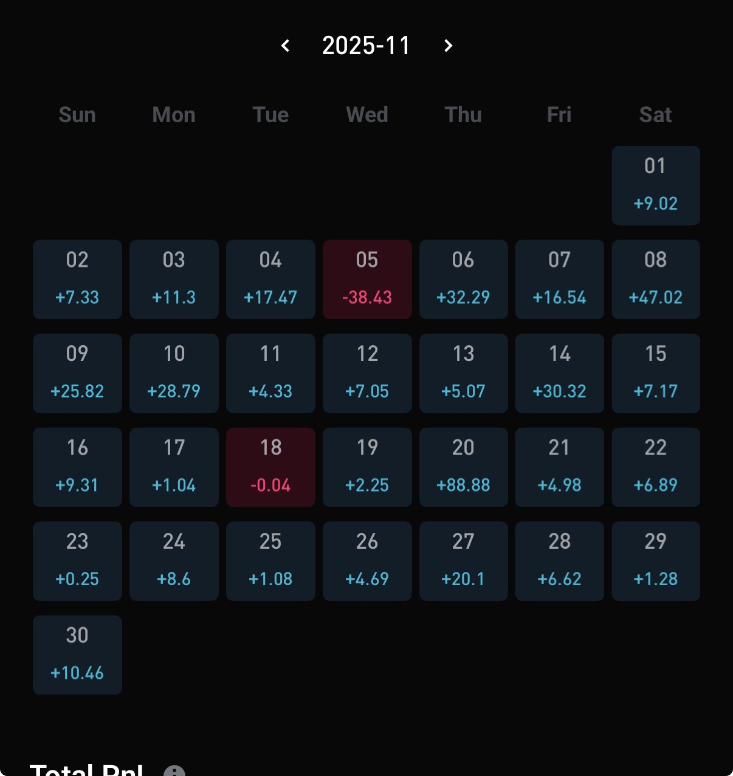This screenshot has width=733, height=776.
Task: Select day 16 showing +9.31
Action: tap(77, 467)
